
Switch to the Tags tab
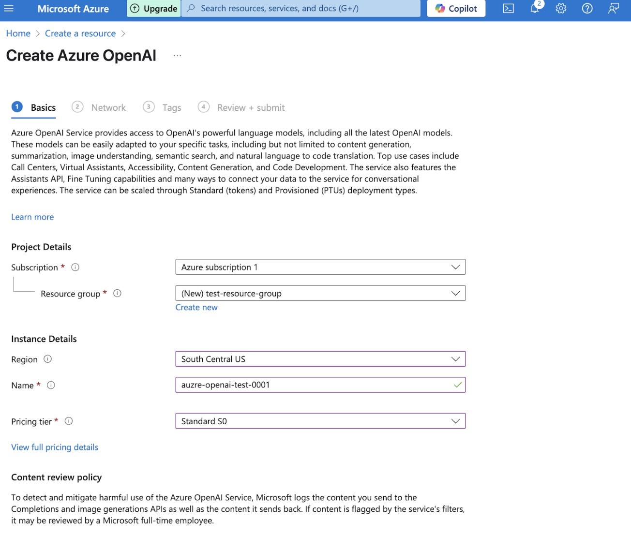[172, 107]
